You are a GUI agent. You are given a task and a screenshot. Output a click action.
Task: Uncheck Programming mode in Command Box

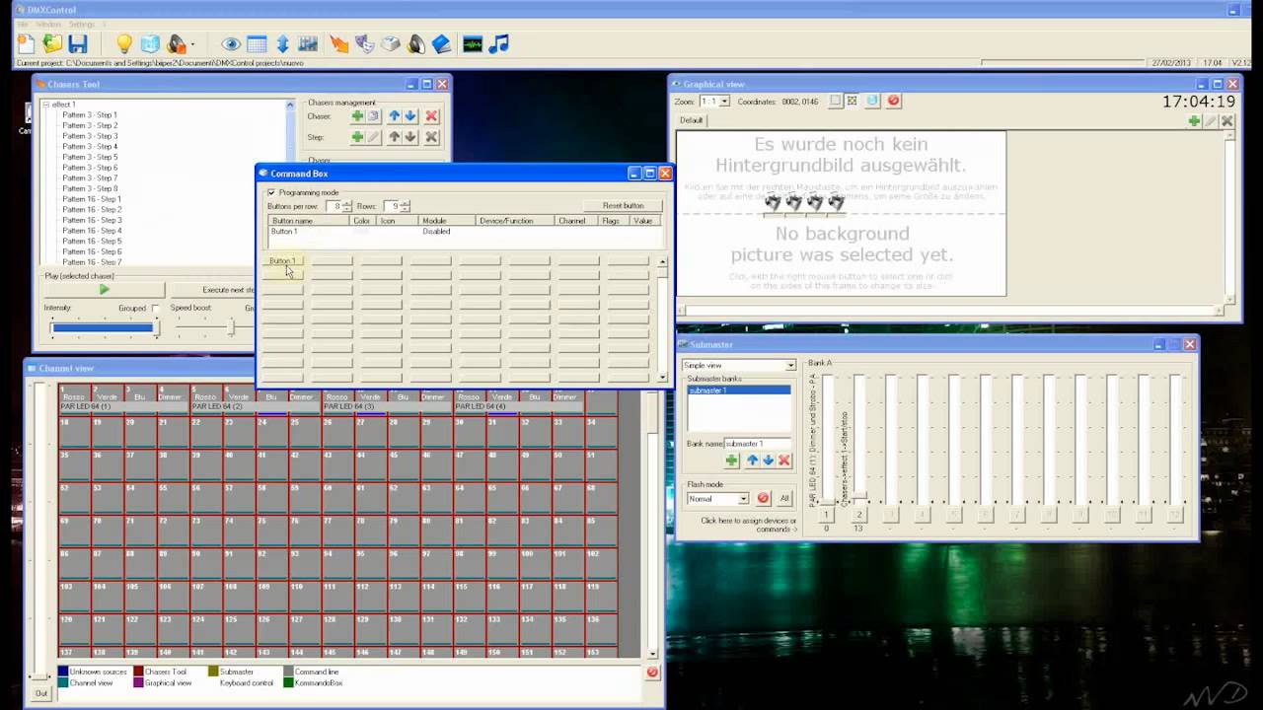(271, 192)
